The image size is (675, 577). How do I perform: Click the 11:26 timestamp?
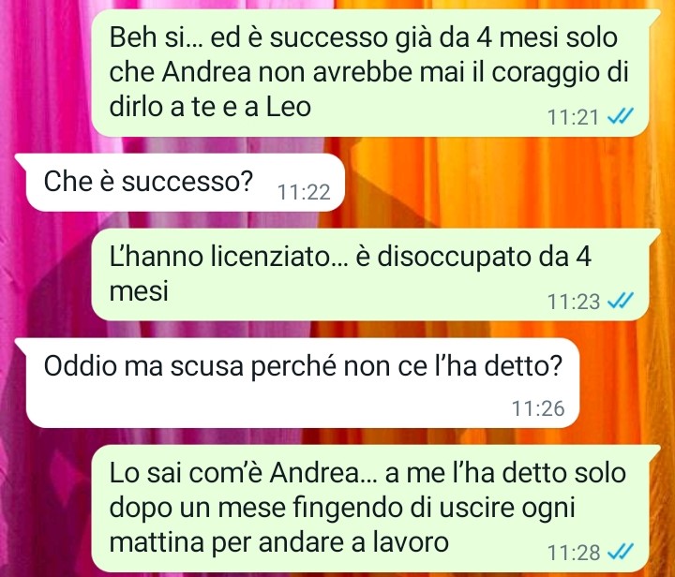(x=538, y=408)
